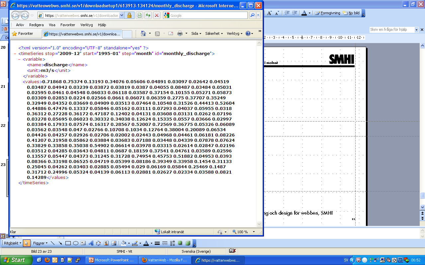The image size is (425, 265).
Task: Insert WordArt from drawing toolbar
Action: (91, 243)
